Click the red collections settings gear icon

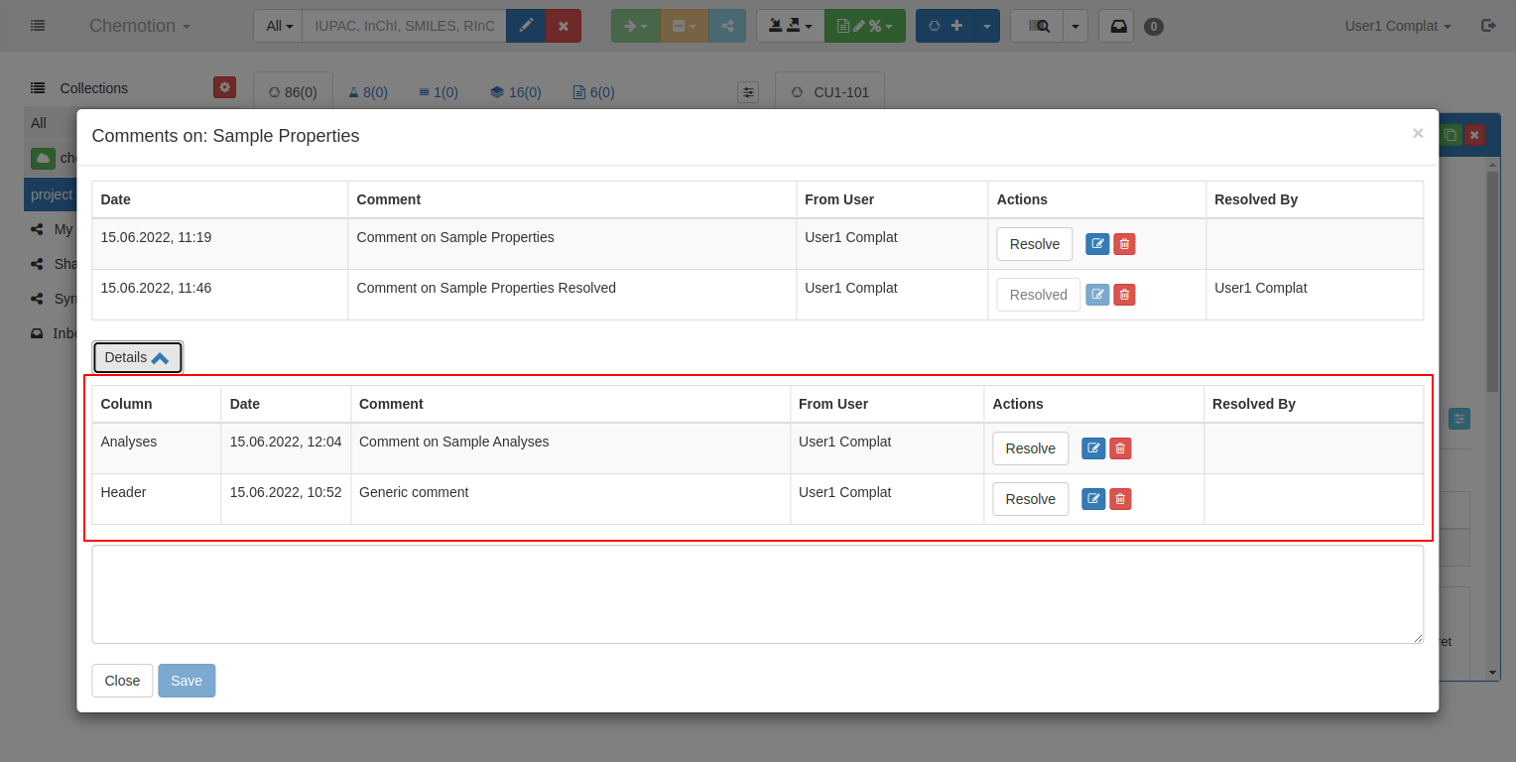[x=224, y=87]
